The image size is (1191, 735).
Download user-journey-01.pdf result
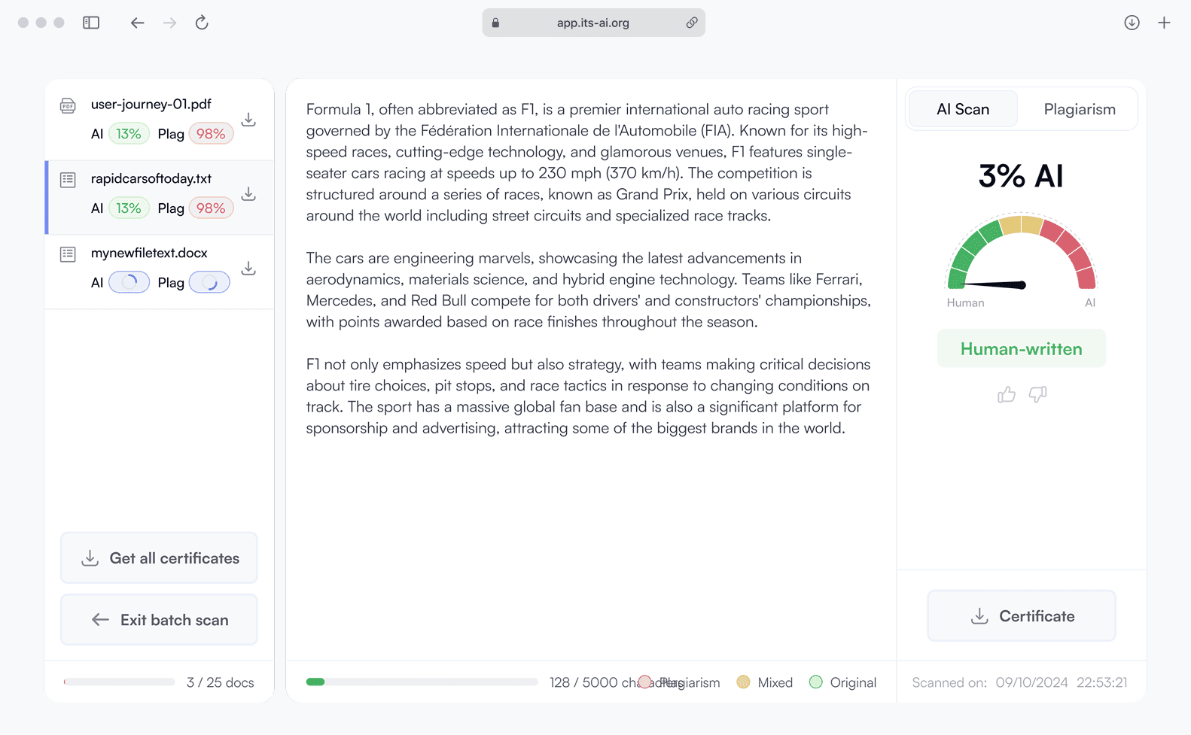coord(248,120)
